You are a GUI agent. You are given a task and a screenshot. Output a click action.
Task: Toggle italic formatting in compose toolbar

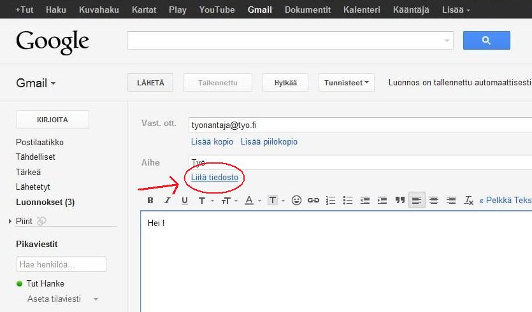[x=168, y=201]
